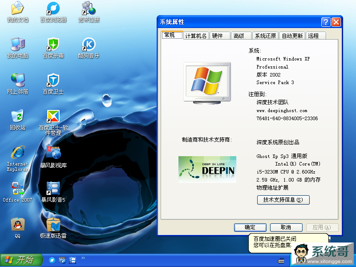Click 确定 to confirm dialog
The width and height of the screenshot is (356, 267).
coord(250,227)
